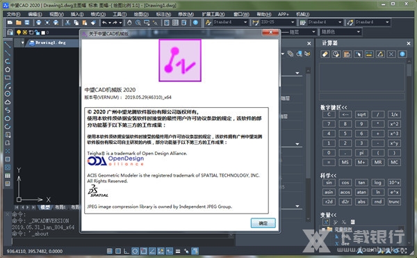Click the blue Help circle in main toolbar
The image size is (417, 258).
point(195,23)
